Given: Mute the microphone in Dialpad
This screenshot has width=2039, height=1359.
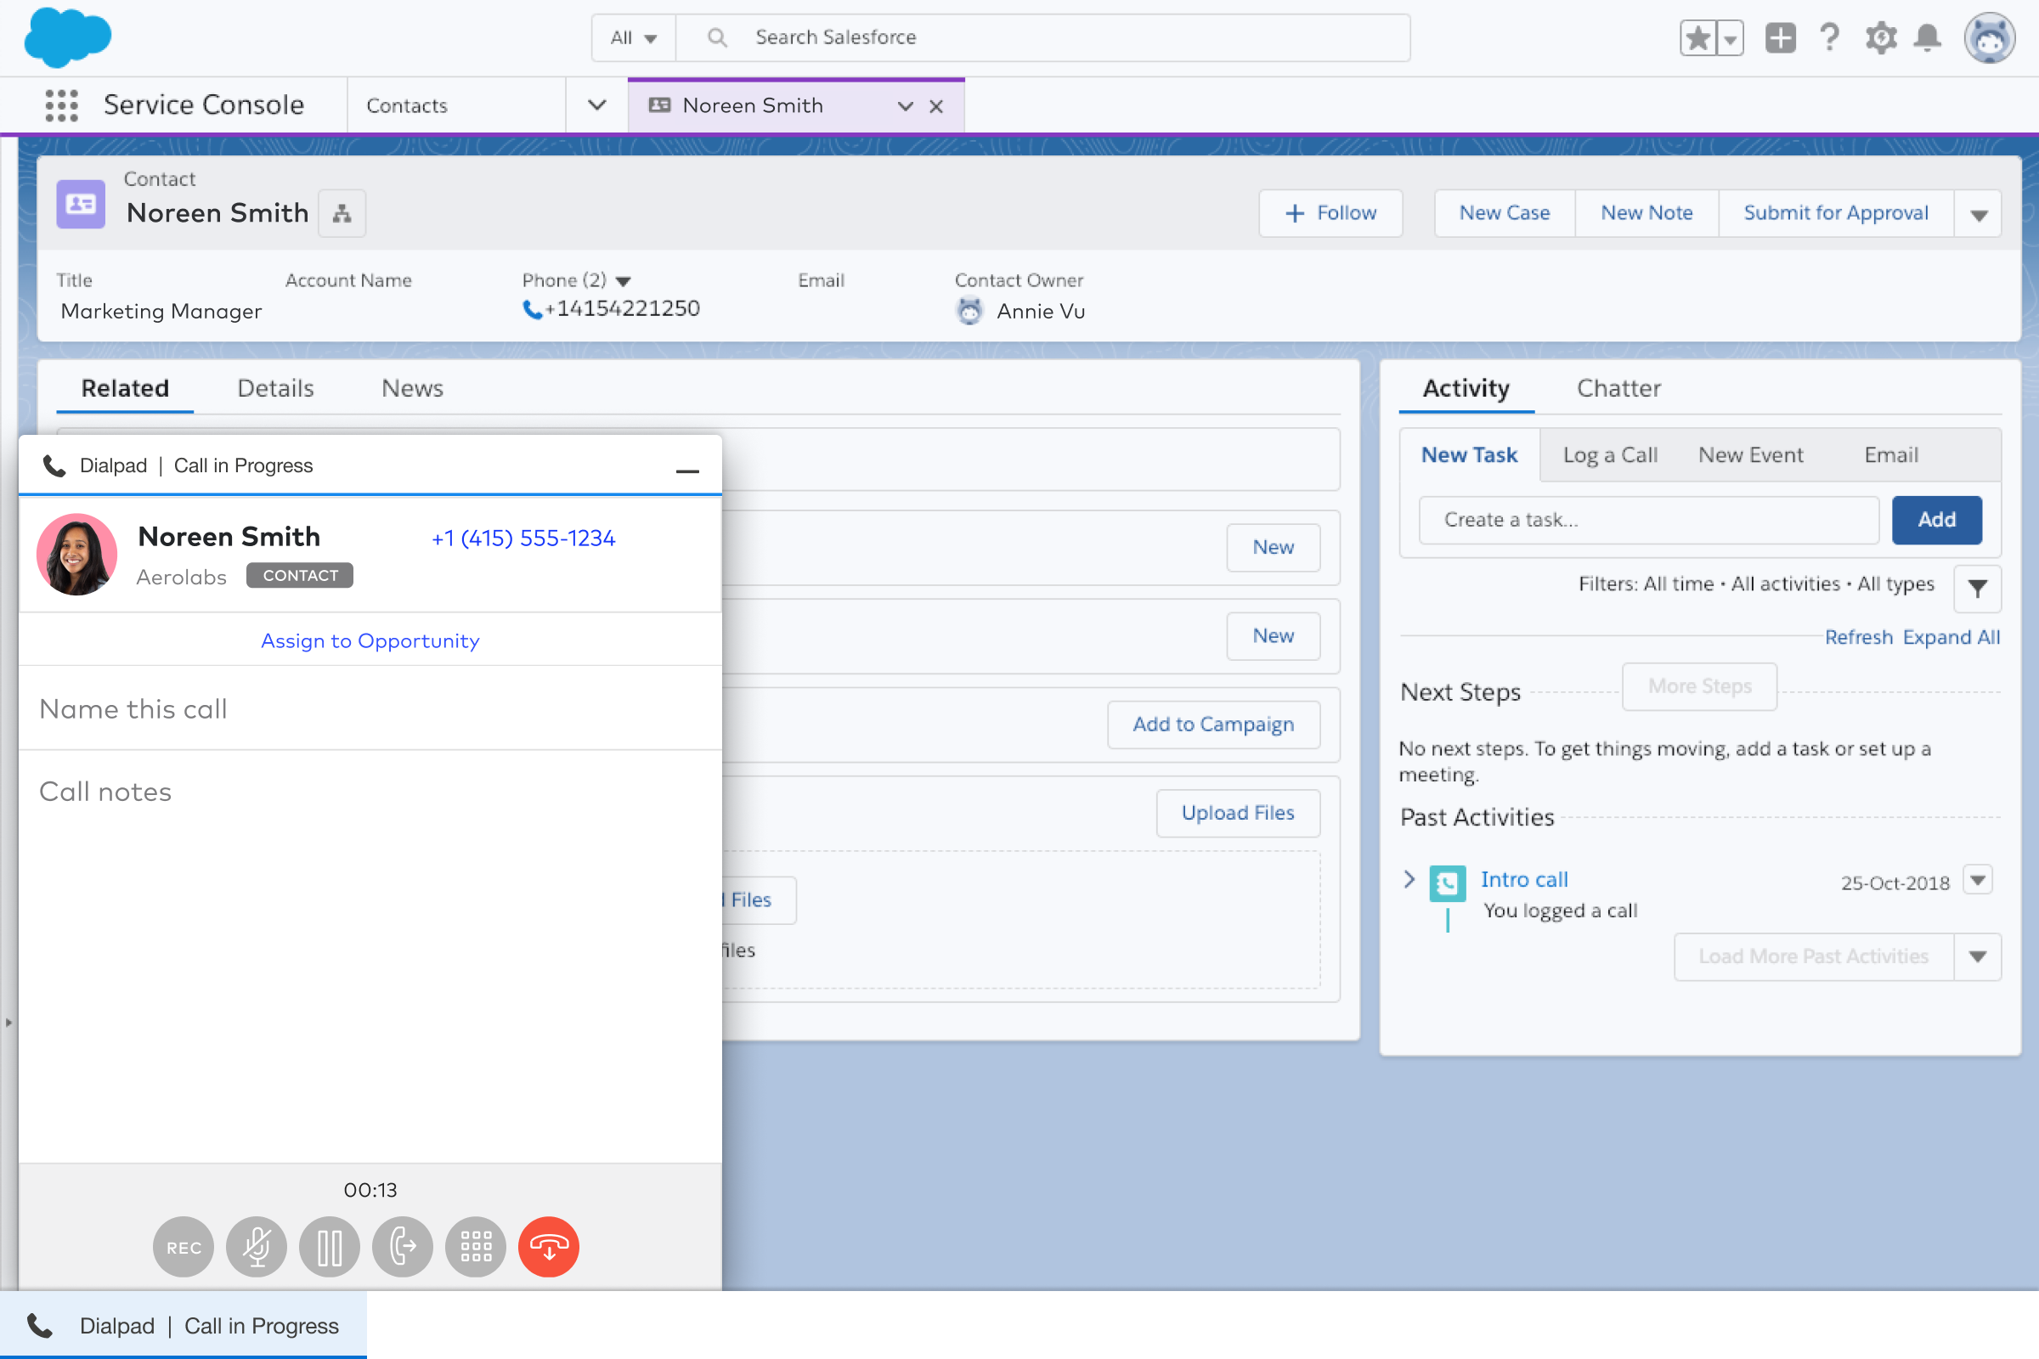Looking at the screenshot, I should (257, 1247).
